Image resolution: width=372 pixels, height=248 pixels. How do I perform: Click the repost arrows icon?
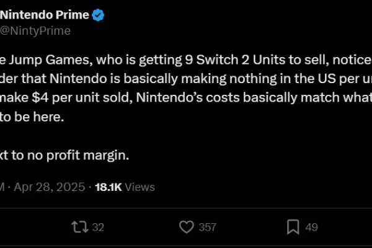point(80,227)
